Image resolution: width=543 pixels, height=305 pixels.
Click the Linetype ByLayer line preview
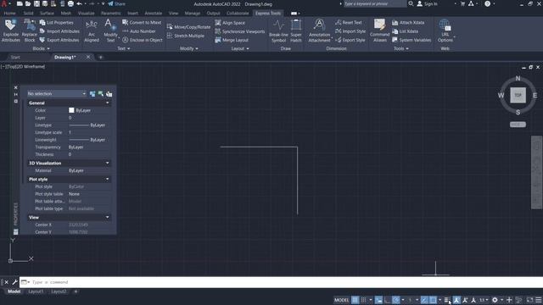(x=79, y=125)
